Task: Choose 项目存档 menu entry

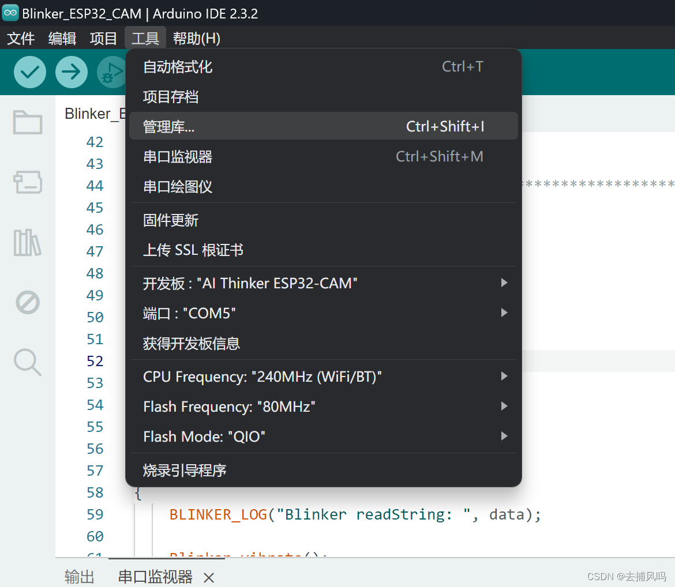Action: (x=323, y=97)
